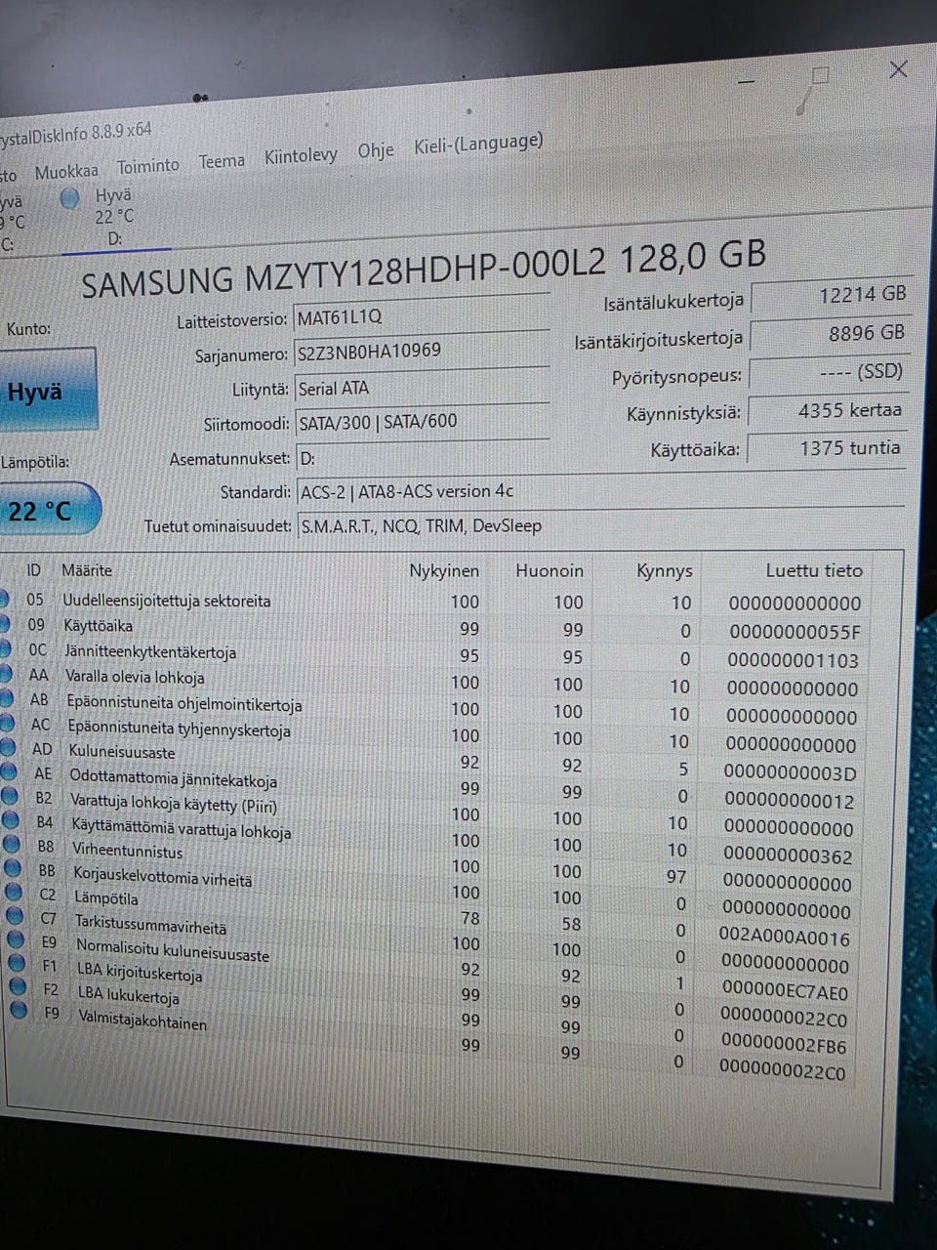The height and width of the screenshot is (1250, 937).
Task: Click the status icon for row AC
Action: point(6,722)
